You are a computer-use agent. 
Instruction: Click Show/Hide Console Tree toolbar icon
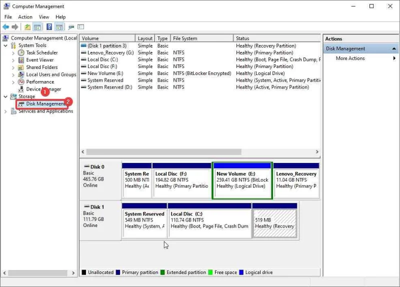click(x=37, y=27)
